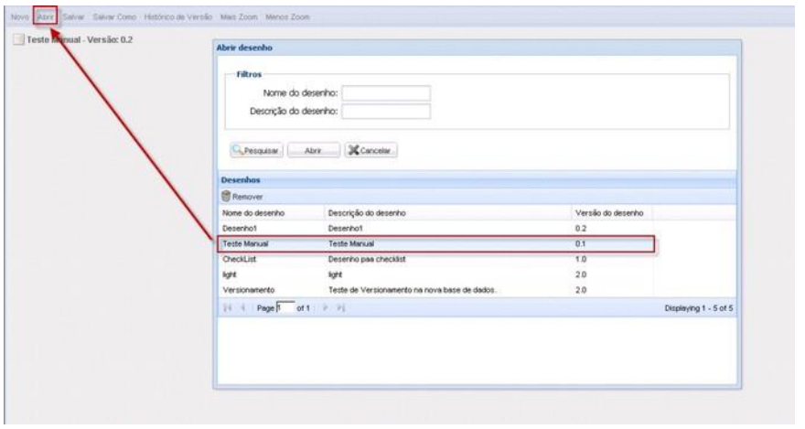Open Histórico de Versão from toolbar
805x429 pixels.
(177, 17)
